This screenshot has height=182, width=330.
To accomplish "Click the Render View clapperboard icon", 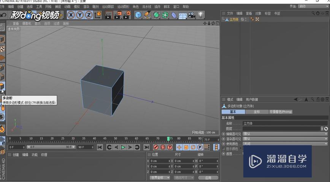I will tap(108, 15).
